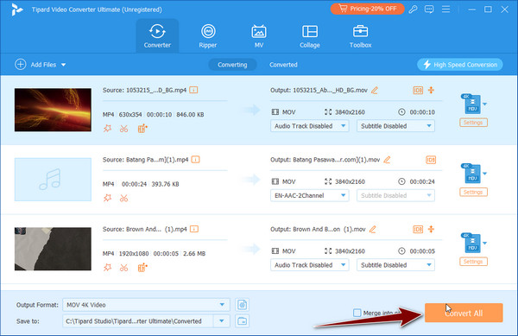Click the Convert All button
This screenshot has width=518, height=336.
(x=464, y=313)
